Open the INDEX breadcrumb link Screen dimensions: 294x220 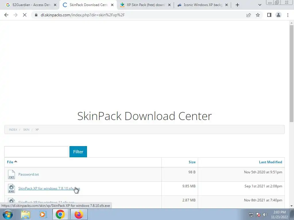[x=13, y=130]
